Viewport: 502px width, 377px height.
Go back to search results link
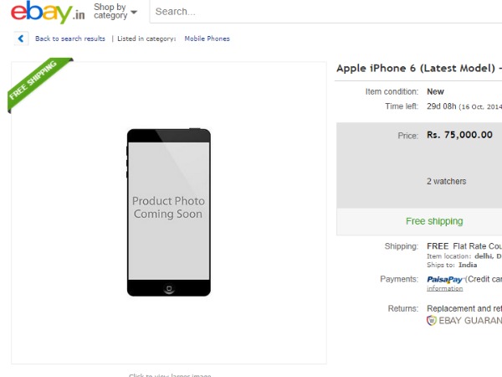(x=70, y=39)
